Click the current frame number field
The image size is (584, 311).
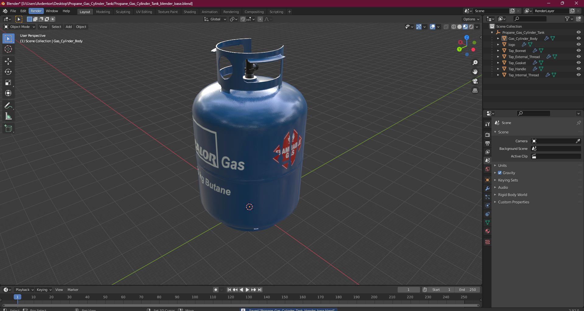point(408,290)
